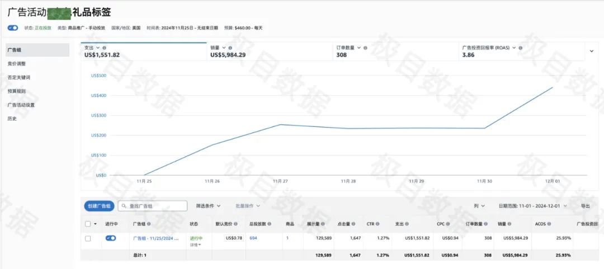Open the 订单数量 metric selector dropdown
Screen dimensions: 604x269
click(x=359, y=48)
